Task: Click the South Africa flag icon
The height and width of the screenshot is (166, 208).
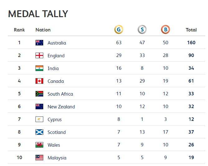Action: pyautogui.click(x=40, y=94)
